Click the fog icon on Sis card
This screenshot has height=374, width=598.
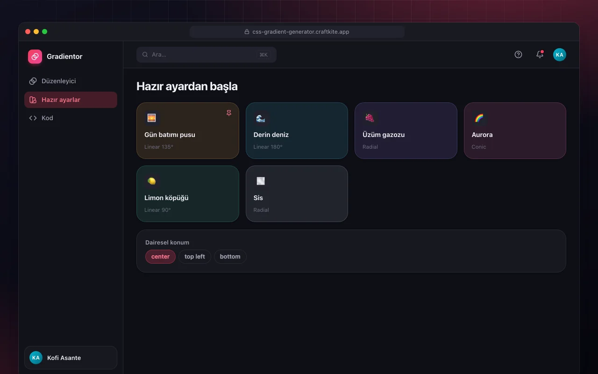(261, 181)
